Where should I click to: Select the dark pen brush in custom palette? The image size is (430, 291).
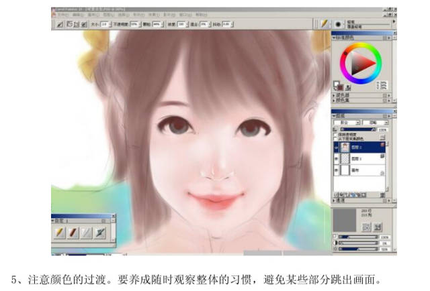click(x=100, y=233)
